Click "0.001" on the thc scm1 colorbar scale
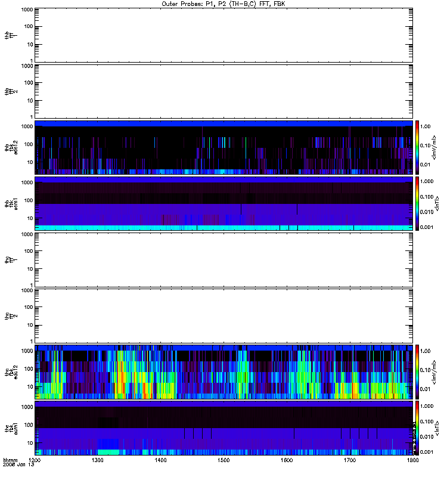The height and width of the screenshot is (477, 447). 427,452
